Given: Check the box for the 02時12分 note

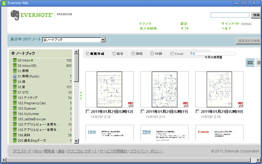Looking at the screenshot, I should pyautogui.click(x=88, y=111).
